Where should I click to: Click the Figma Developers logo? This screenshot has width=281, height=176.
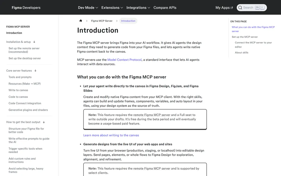(x=26, y=8)
